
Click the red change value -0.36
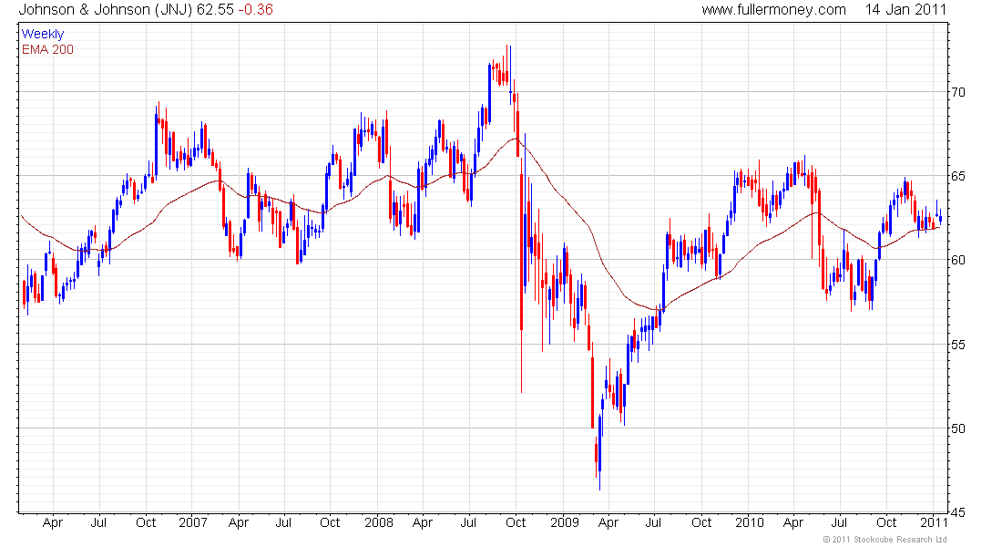pyautogui.click(x=256, y=9)
